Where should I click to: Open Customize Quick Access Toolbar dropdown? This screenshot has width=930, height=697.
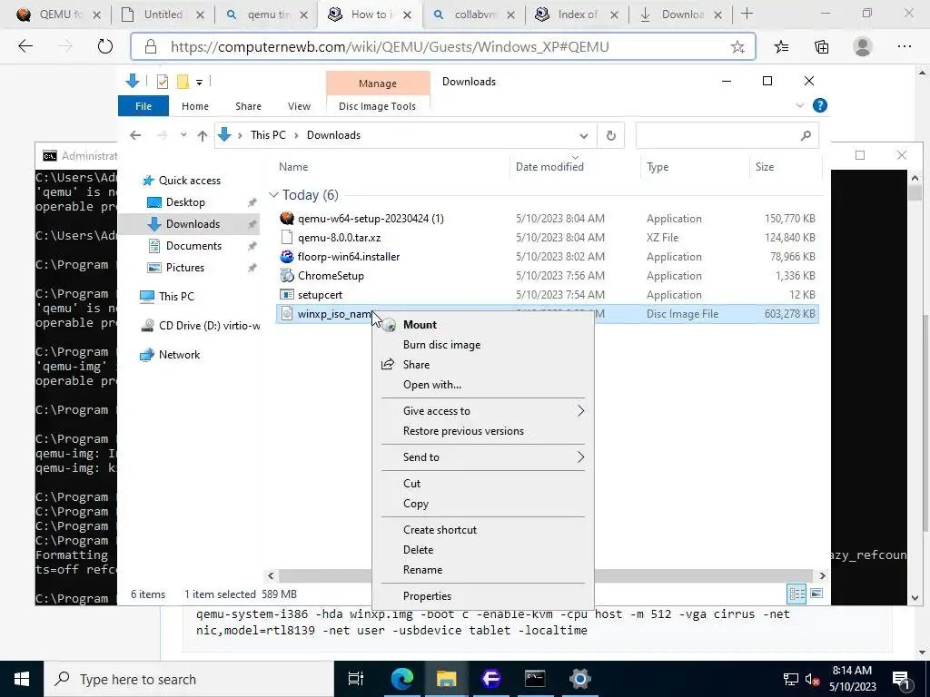[199, 83]
